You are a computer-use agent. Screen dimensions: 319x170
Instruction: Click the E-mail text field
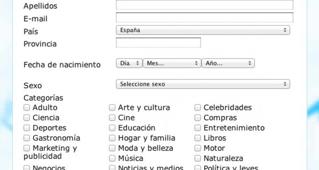click(x=205, y=17)
